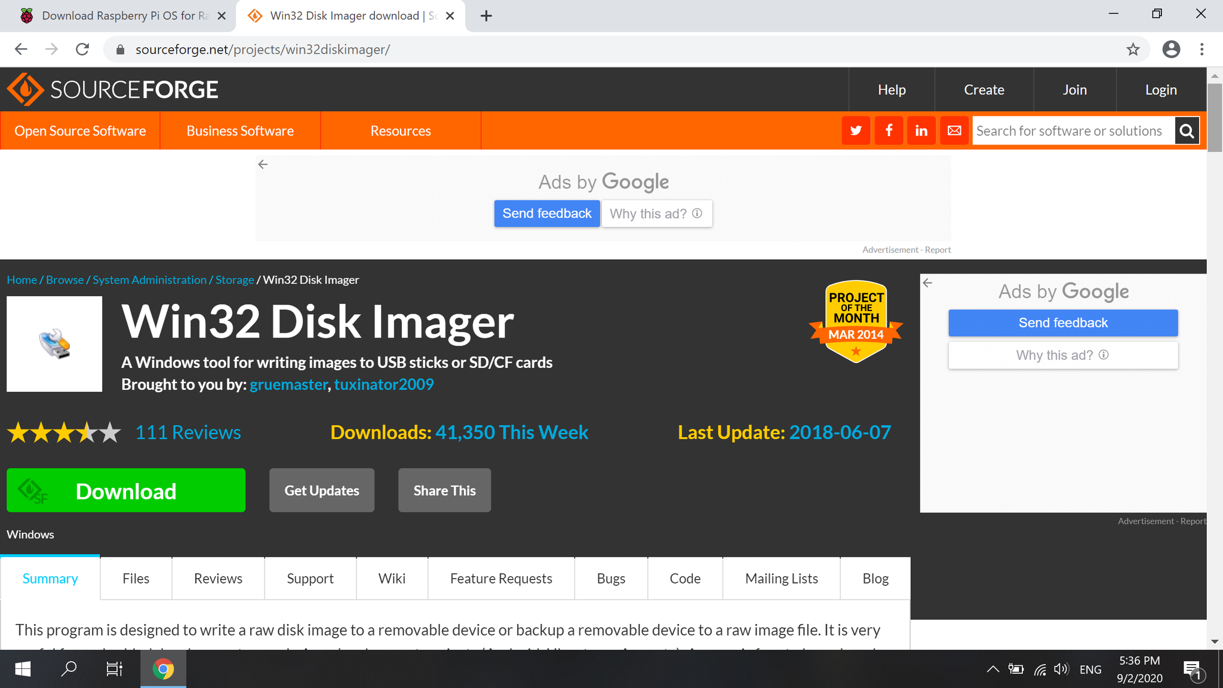Open a new browser tab
The width and height of the screenshot is (1223, 688).
pos(486,16)
